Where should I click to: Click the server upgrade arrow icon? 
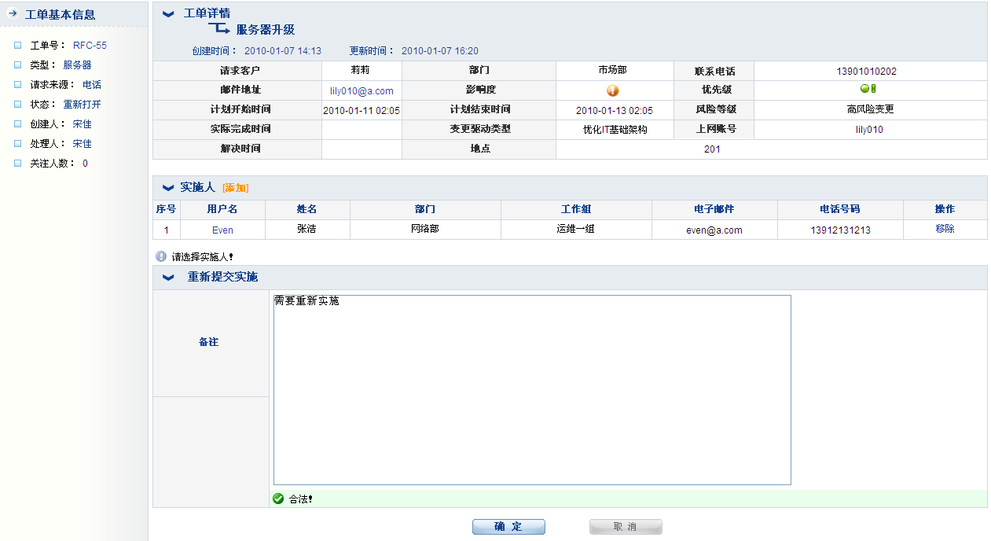pos(218,29)
